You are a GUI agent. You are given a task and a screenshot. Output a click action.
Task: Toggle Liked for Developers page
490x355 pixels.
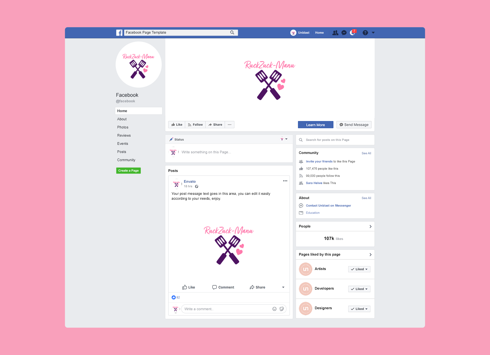359,289
